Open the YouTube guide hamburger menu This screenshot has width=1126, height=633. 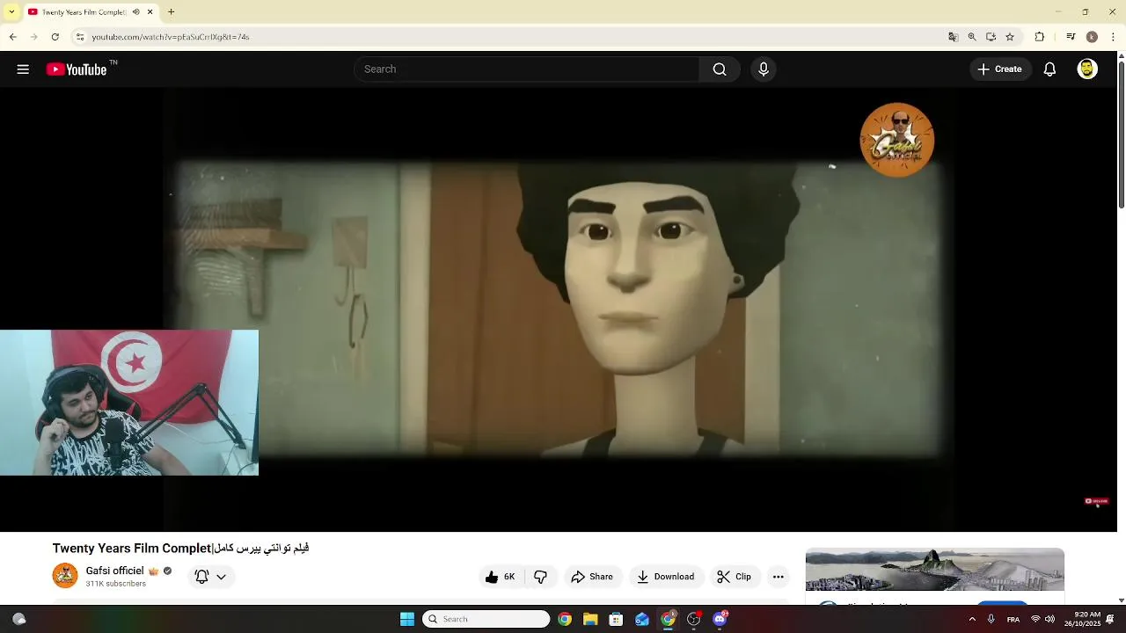[x=23, y=69]
